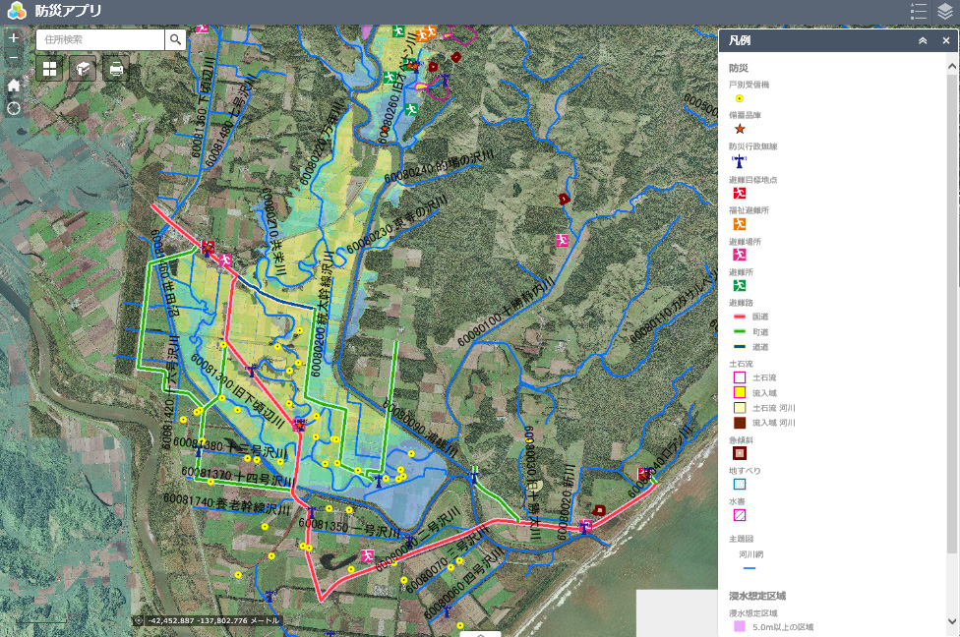This screenshot has width=960, height=637.
Task: Click the address search magnifier button
Action: point(175,39)
